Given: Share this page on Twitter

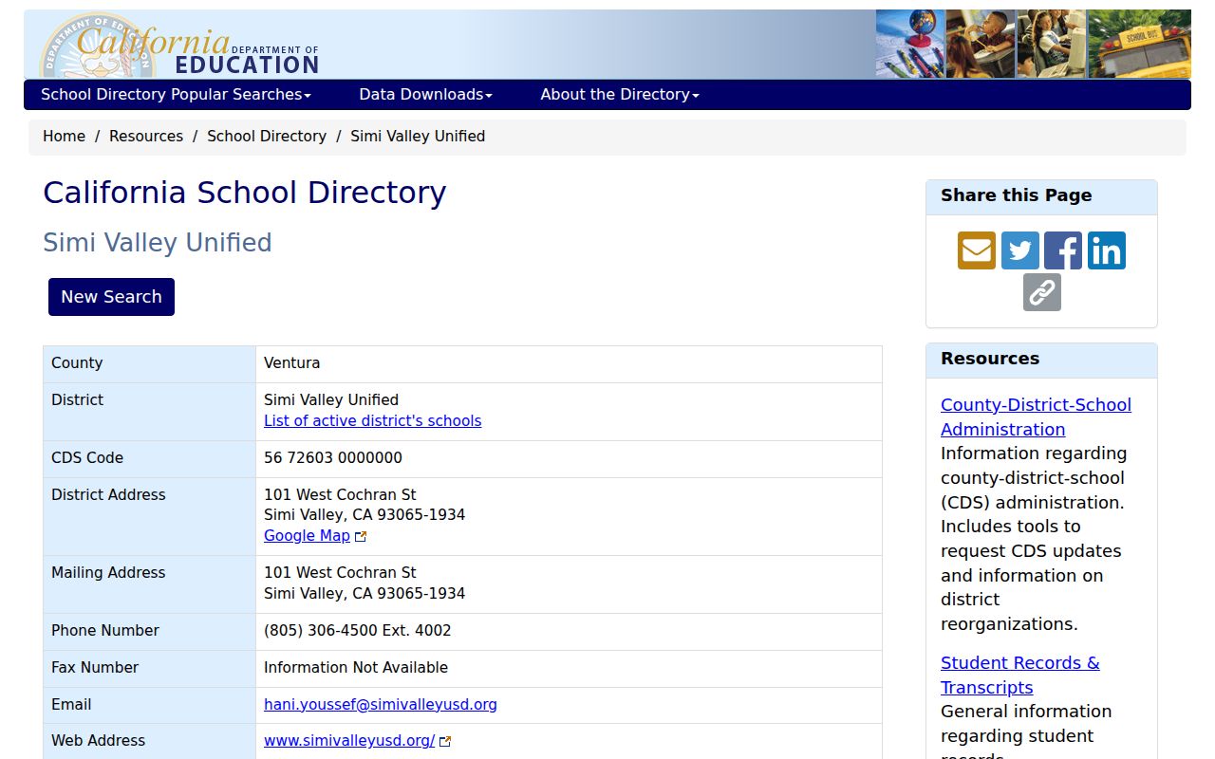Looking at the screenshot, I should tap(1019, 250).
